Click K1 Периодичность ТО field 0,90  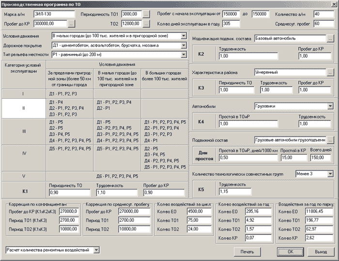coord(70,192)
